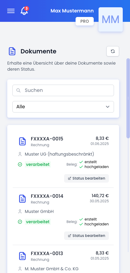Open the hamburger navigation menu

coord(11,11)
